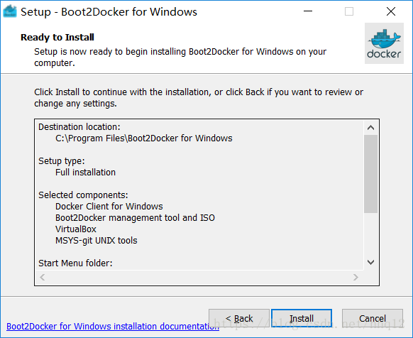Select "Docker Client for Windows" line

(x=109, y=207)
